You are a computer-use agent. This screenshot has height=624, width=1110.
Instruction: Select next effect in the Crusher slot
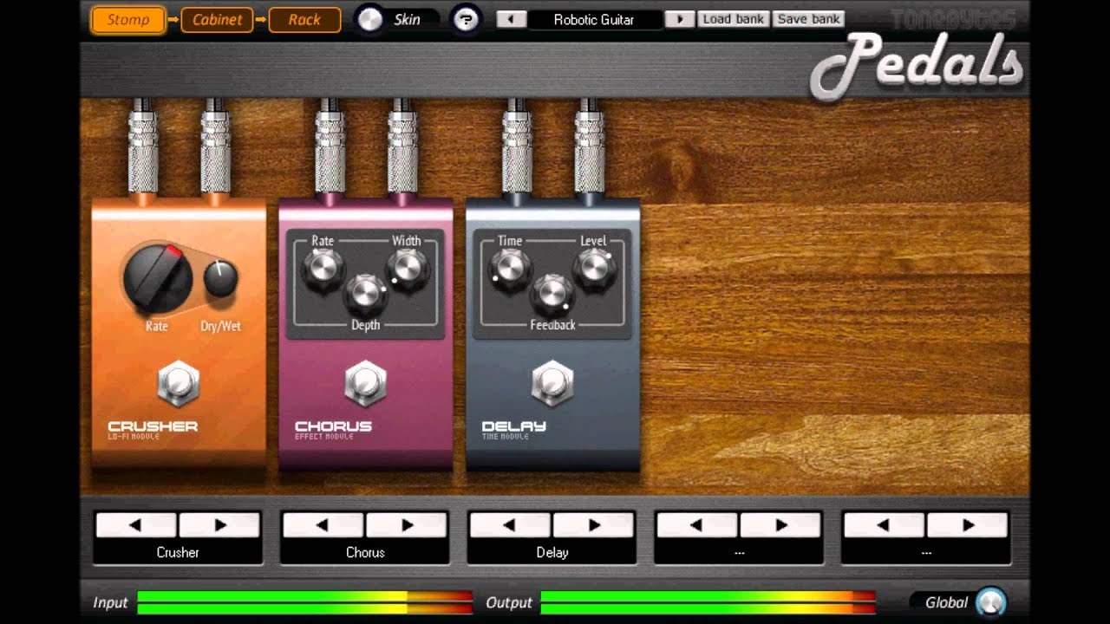pos(219,524)
